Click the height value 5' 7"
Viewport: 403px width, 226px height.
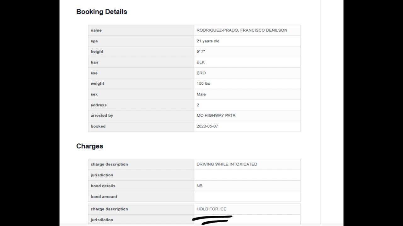coord(201,51)
